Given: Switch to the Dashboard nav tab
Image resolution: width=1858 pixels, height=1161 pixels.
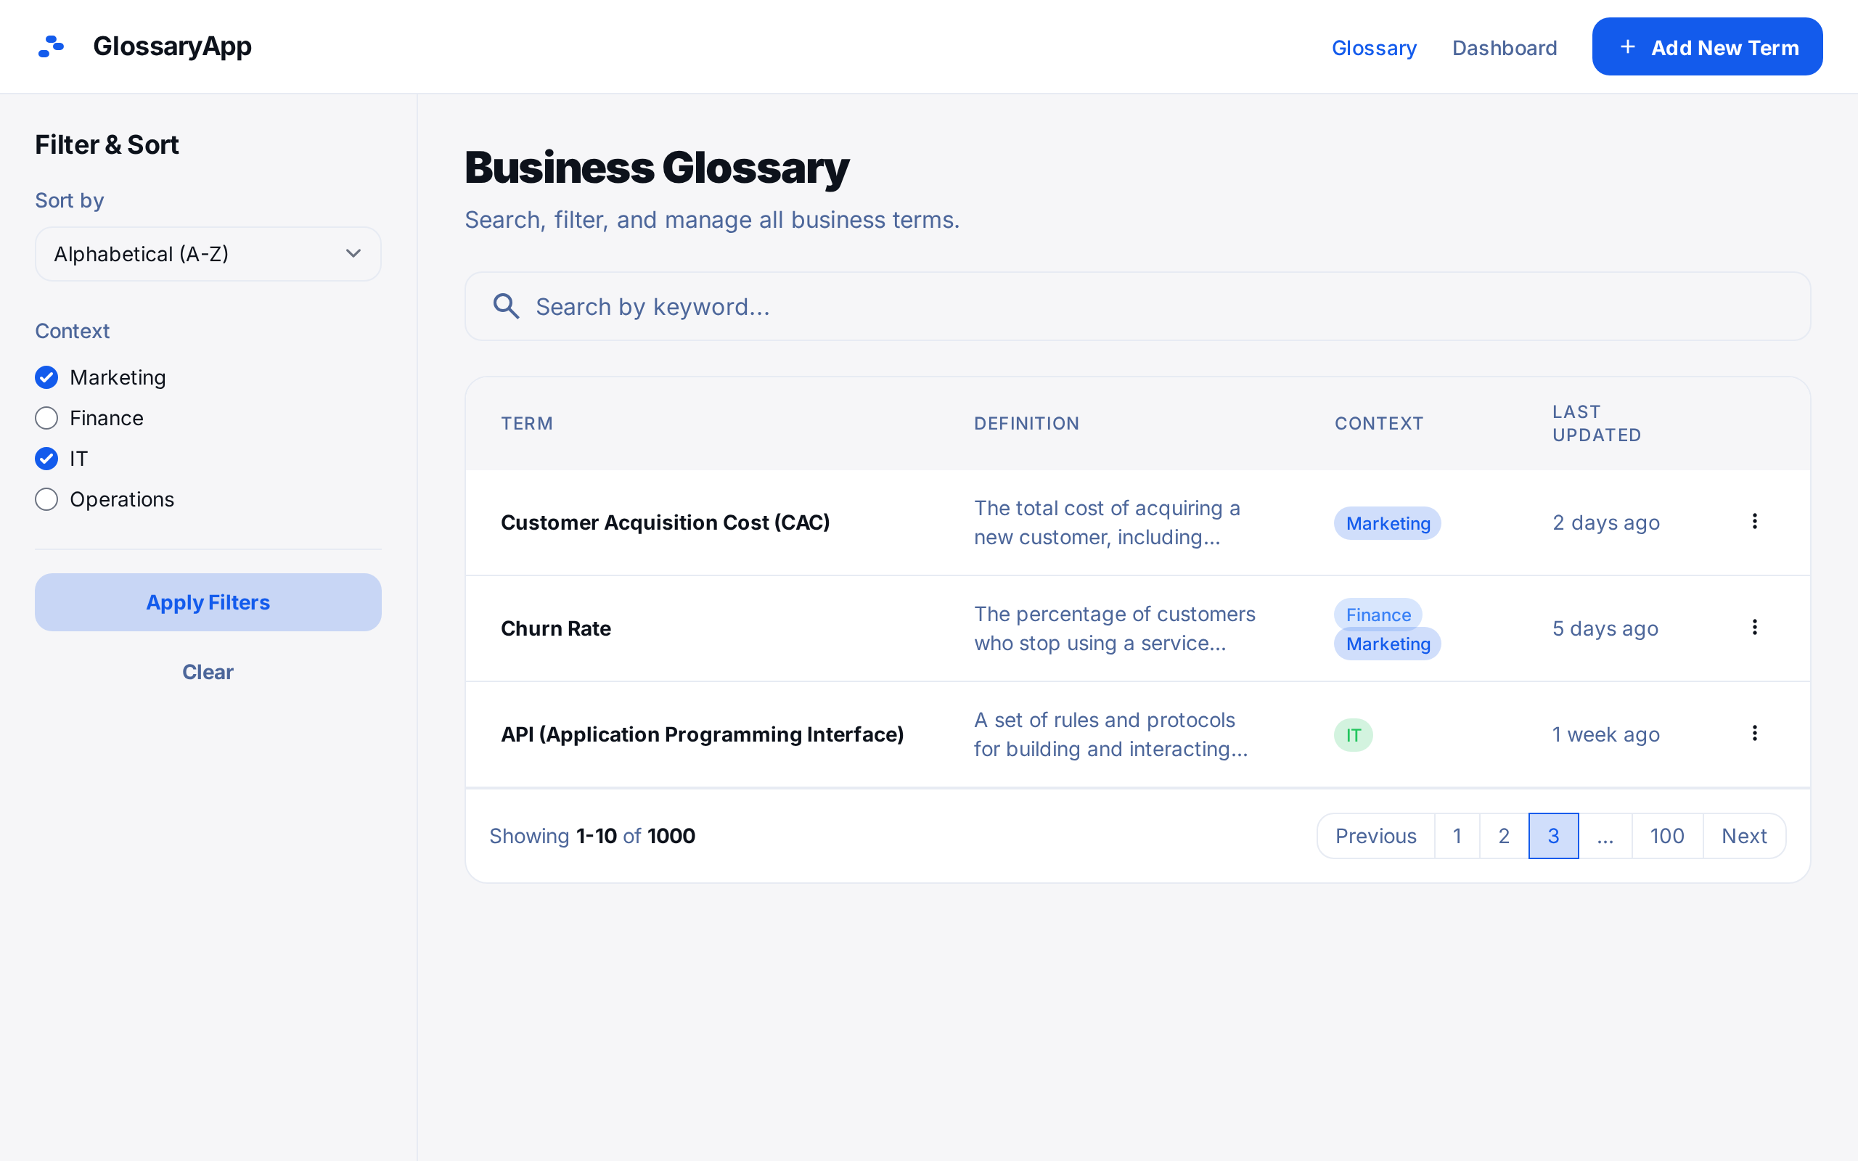Looking at the screenshot, I should click(1504, 48).
